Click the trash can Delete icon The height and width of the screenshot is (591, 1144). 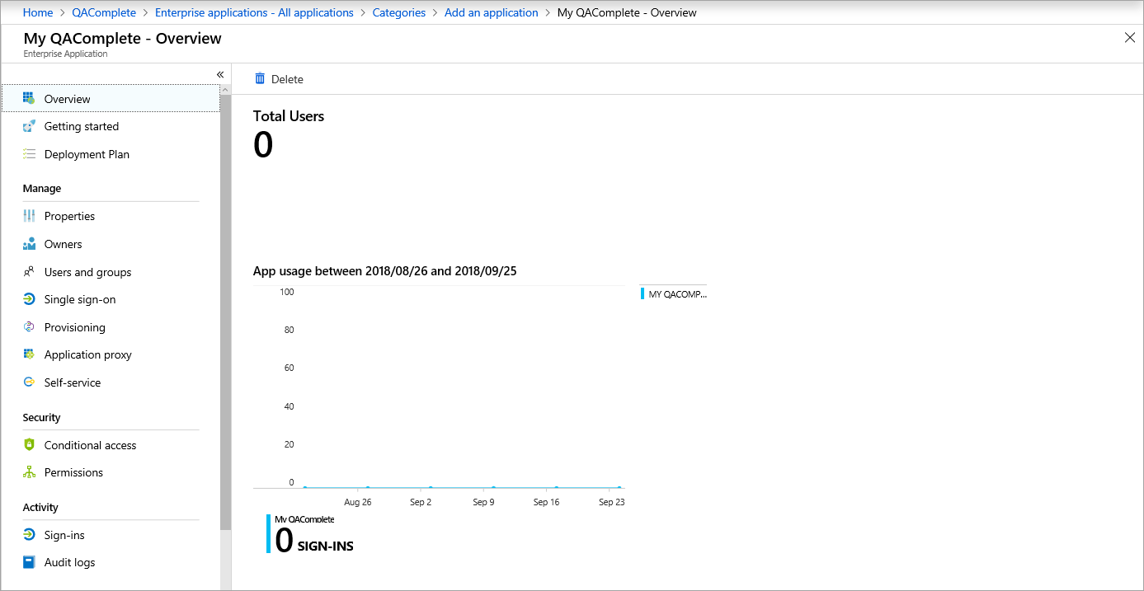[260, 79]
